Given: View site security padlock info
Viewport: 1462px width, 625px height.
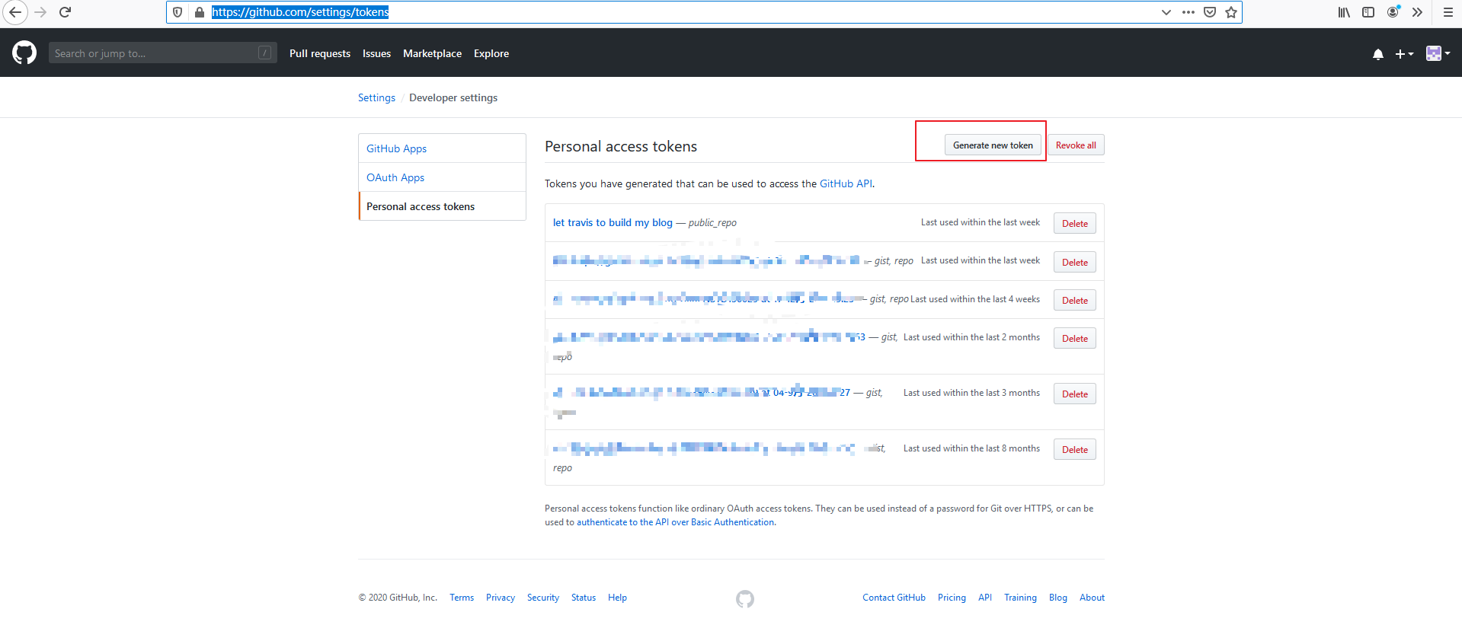Looking at the screenshot, I should point(200,12).
